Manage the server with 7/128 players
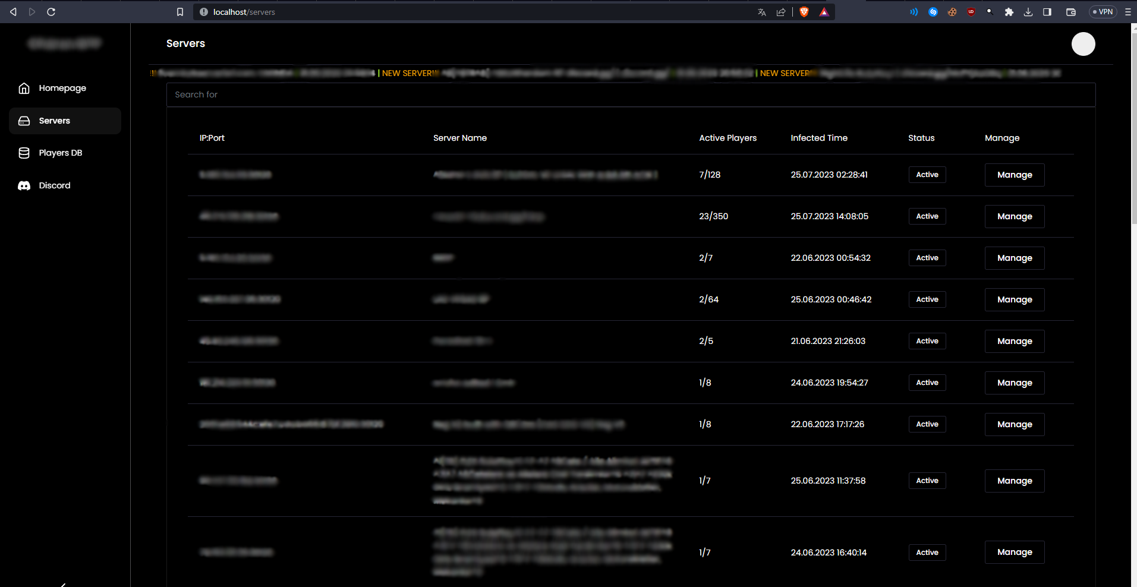The width and height of the screenshot is (1137, 587). 1015,175
